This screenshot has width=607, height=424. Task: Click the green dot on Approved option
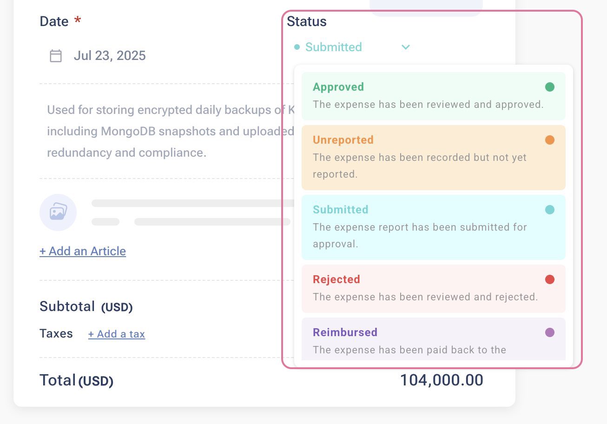click(550, 87)
